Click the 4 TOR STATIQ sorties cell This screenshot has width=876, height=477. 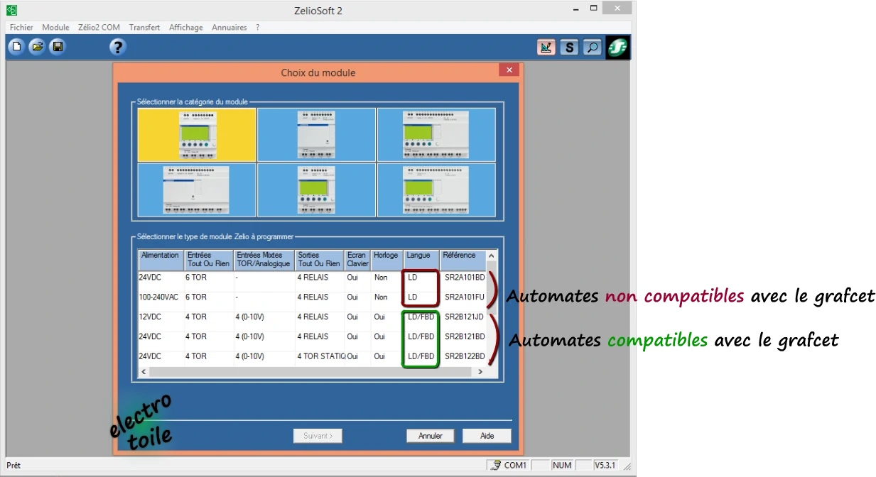[x=321, y=356]
